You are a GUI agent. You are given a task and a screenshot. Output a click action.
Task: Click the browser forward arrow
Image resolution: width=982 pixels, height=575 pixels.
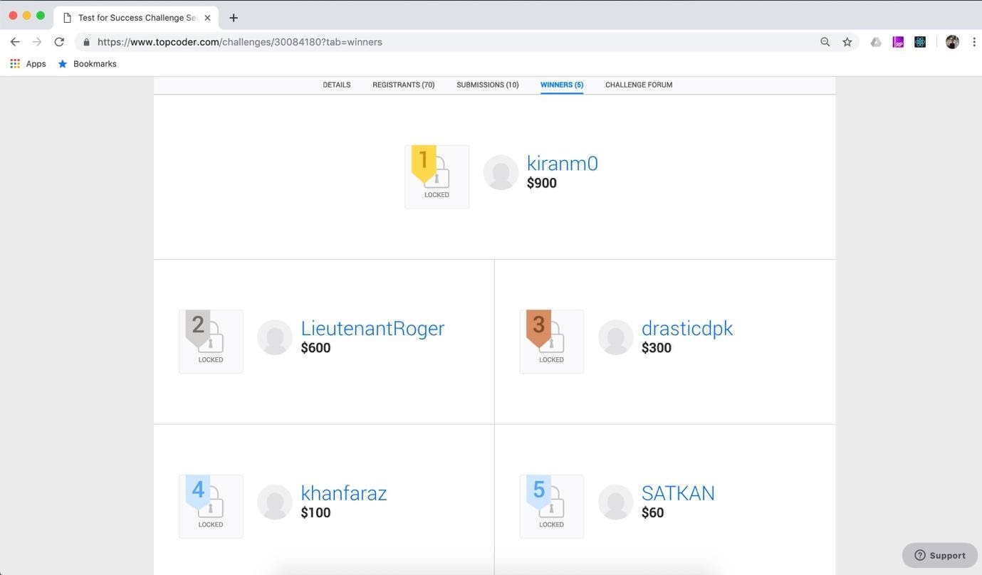click(37, 42)
